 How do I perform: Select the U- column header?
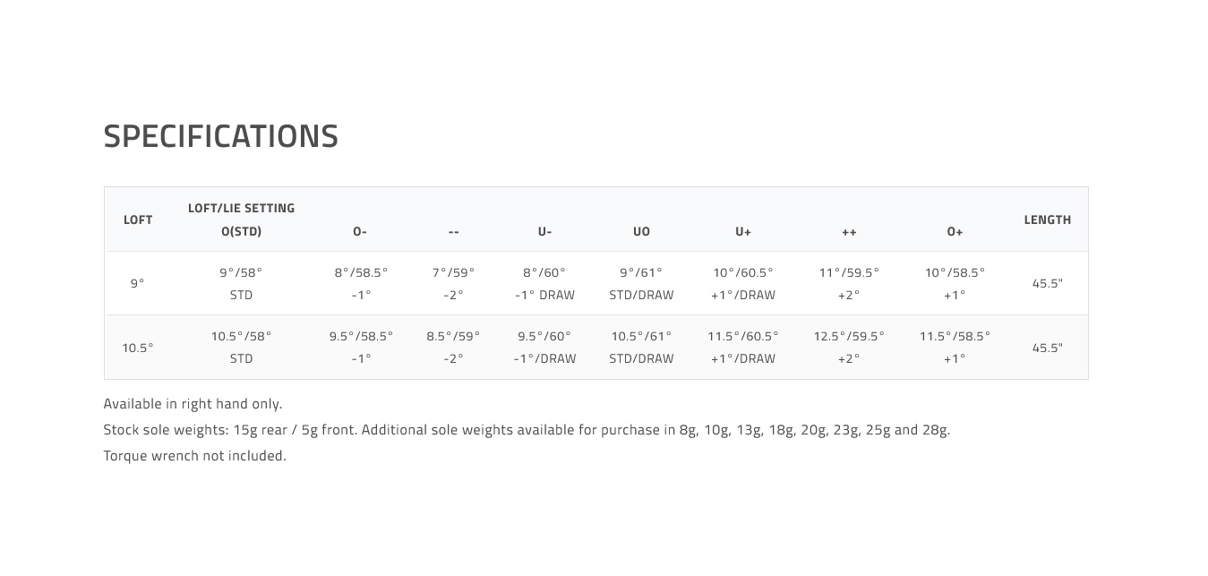coord(544,231)
